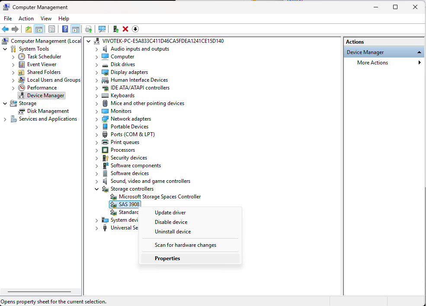The height and width of the screenshot is (306, 426).
Task: Click the Disk Management icon
Action: [x=22, y=112]
